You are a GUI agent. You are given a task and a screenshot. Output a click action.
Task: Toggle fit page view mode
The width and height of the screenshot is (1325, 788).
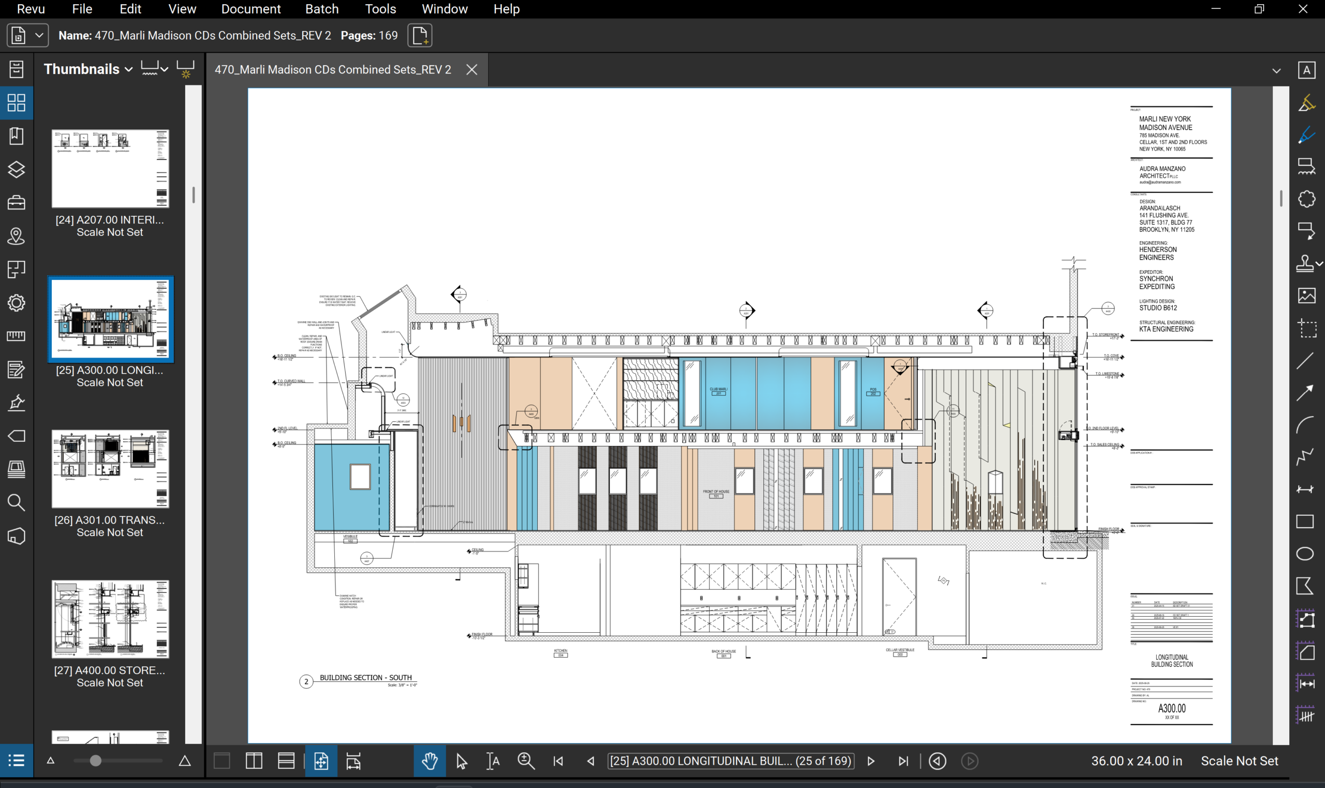[x=321, y=761]
